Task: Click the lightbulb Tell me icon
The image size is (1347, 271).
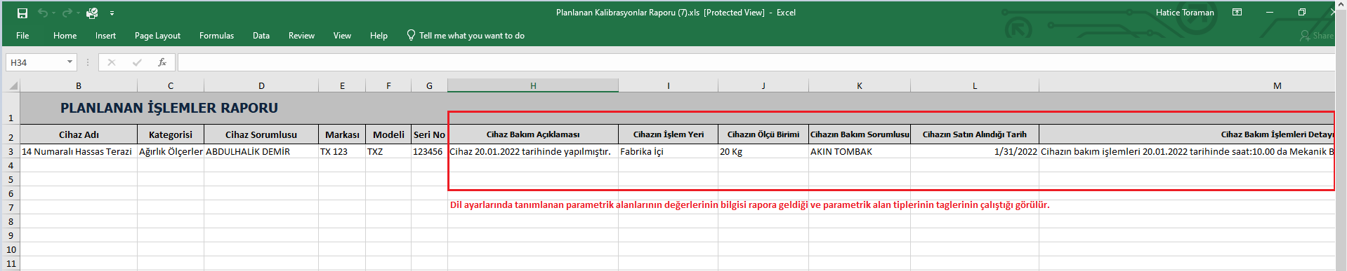Action: pyautogui.click(x=411, y=35)
